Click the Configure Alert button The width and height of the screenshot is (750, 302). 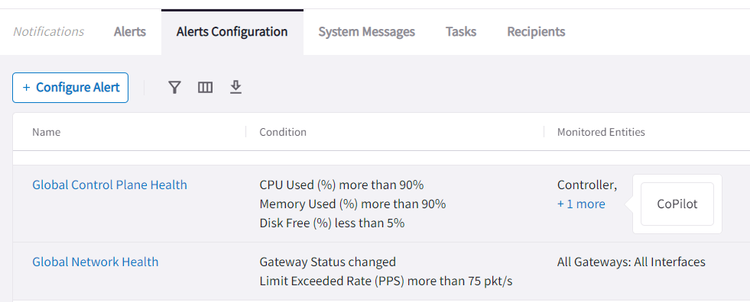pyautogui.click(x=70, y=88)
